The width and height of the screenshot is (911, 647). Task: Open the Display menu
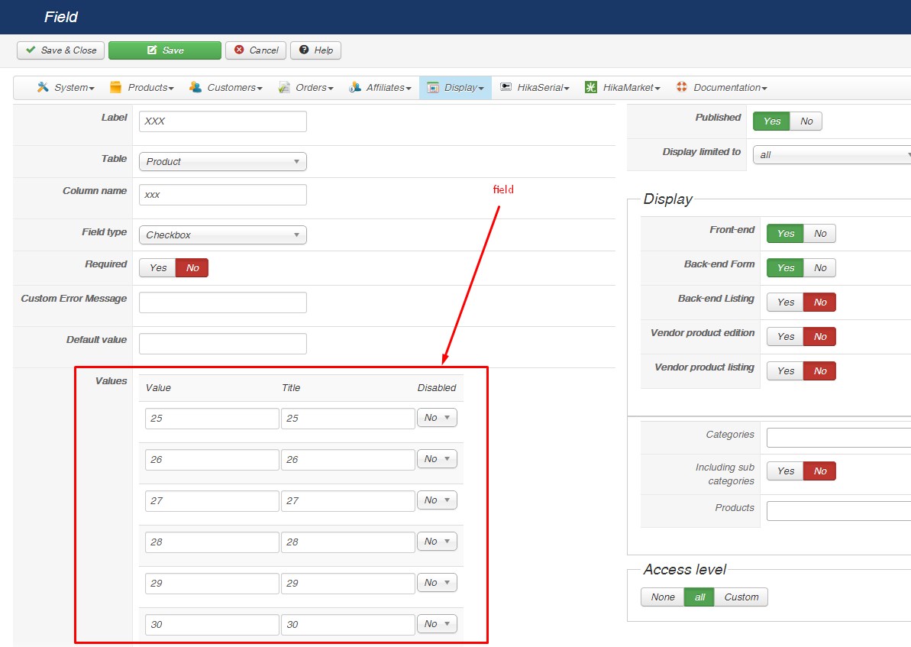pyautogui.click(x=455, y=87)
